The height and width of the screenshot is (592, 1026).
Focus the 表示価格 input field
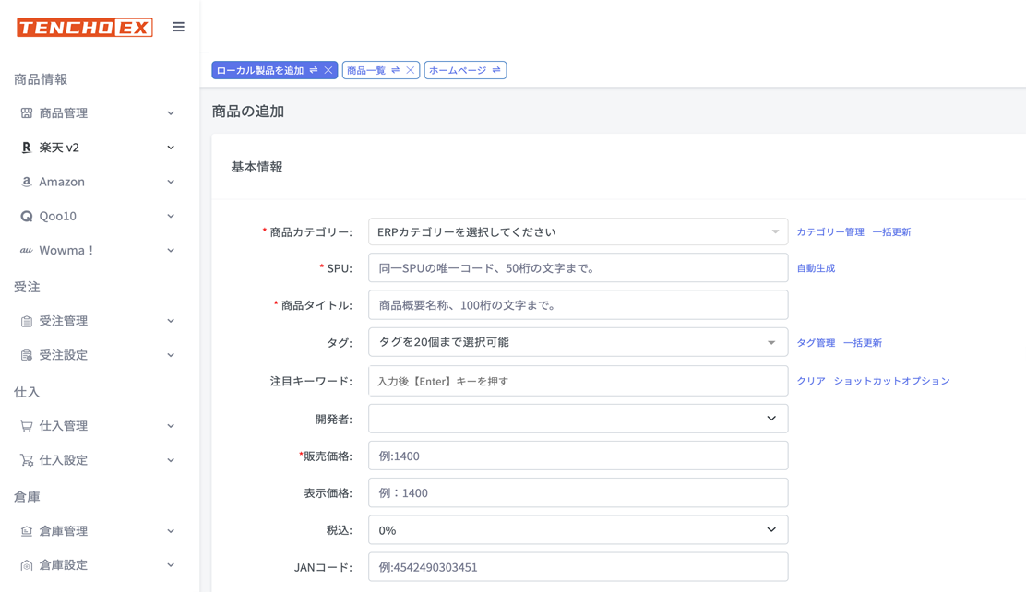(x=578, y=492)
